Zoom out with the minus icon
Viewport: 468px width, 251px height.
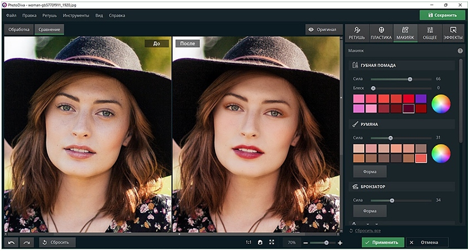click(305, 243)
